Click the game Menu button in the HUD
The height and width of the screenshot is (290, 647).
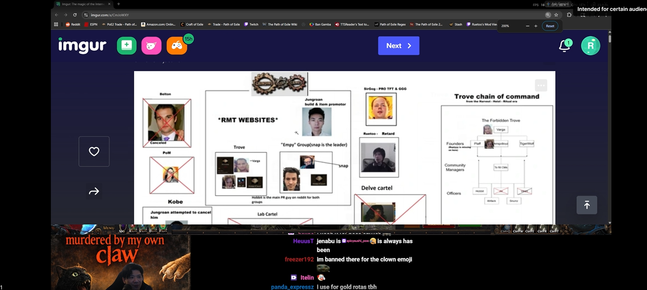click(109, 228)
